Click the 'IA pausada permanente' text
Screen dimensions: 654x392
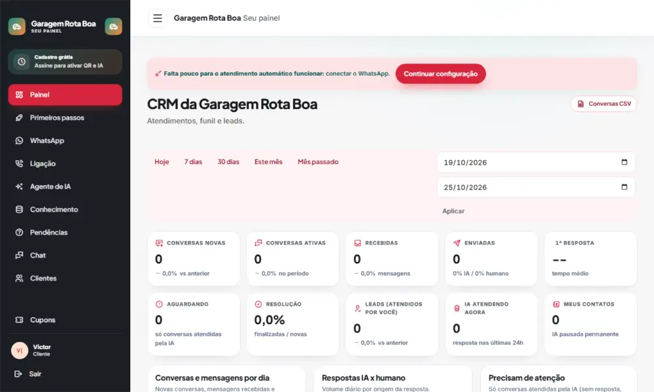click(585, 334)
